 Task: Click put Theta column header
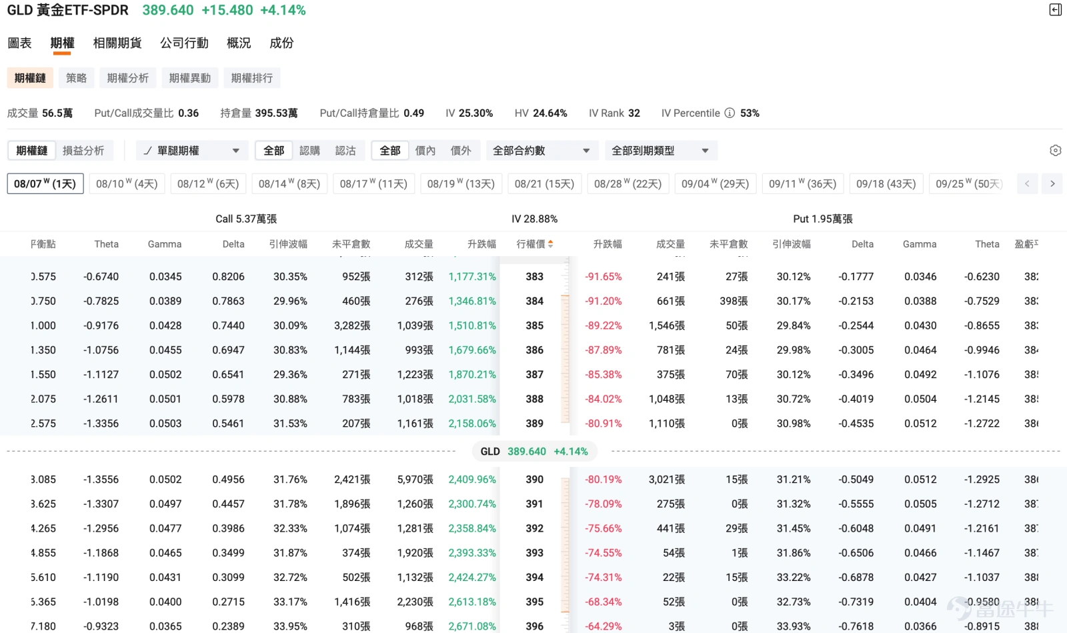click(987, 244)
